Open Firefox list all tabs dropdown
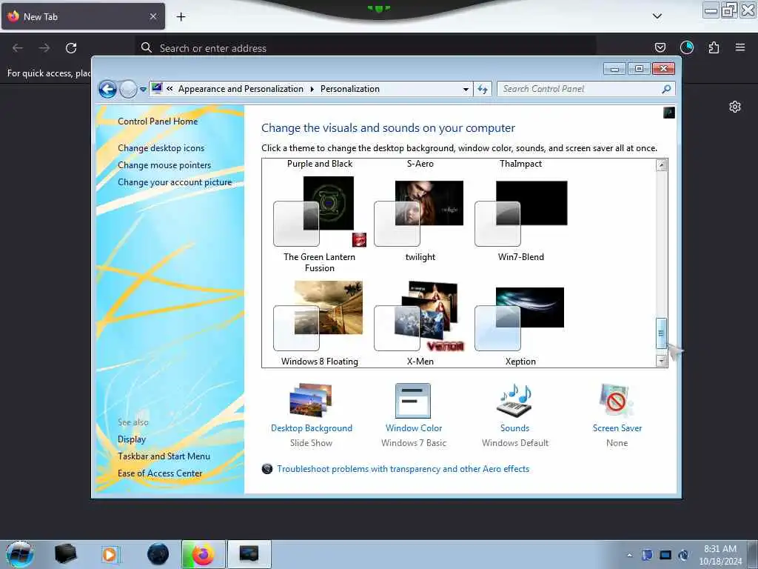 pyautogui.click(x=657, y=16)
